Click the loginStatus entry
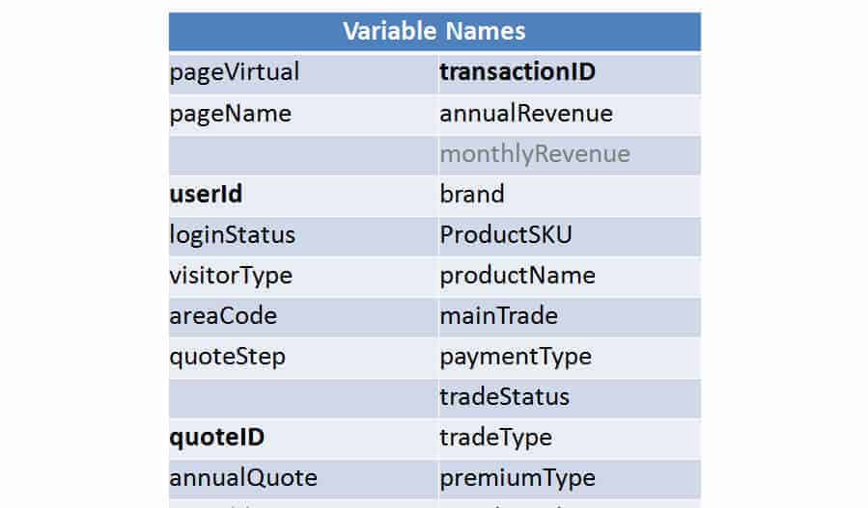The width and height of the screenshot is (868, 508). [233, 235]
